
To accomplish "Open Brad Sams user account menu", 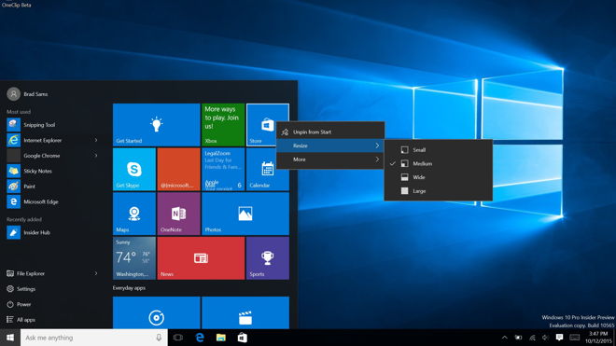I will coord(27,94).
